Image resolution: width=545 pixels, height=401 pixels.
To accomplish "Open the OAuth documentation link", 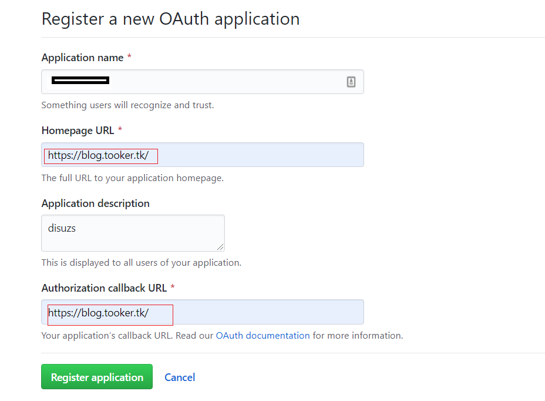I will click(263, 336).
